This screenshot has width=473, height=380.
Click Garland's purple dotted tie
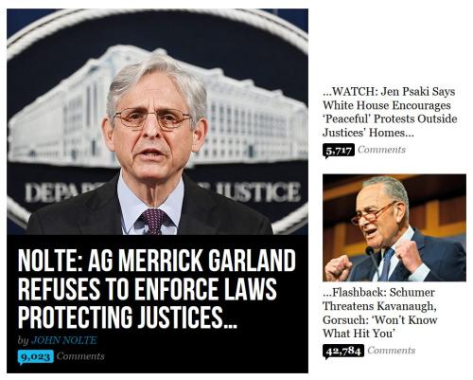tap(153, 222)
